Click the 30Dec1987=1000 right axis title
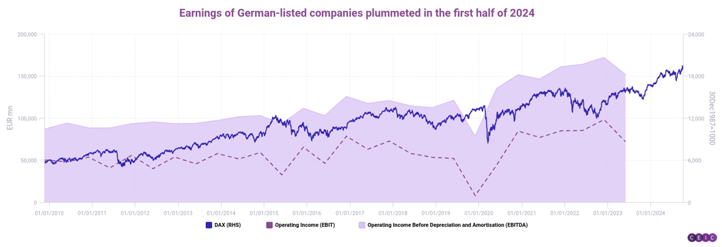 tap(712, 118)
